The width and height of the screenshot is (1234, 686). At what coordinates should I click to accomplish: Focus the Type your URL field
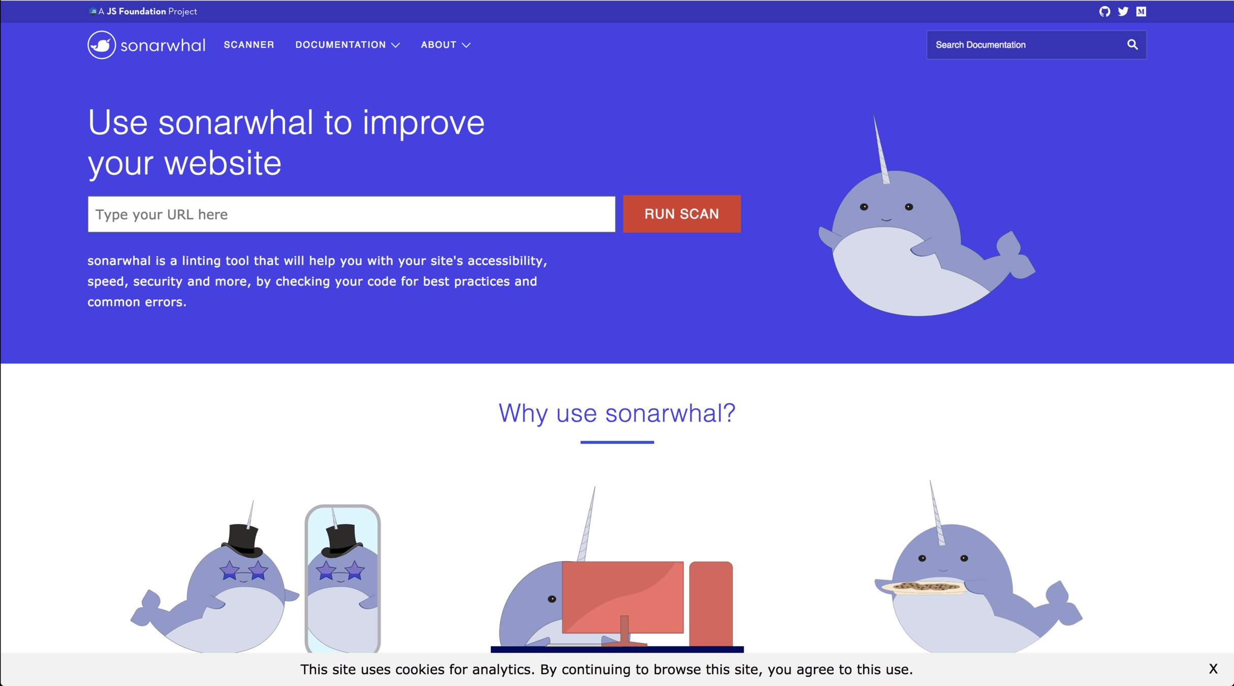pyautogui.click(x=352, y=214)
